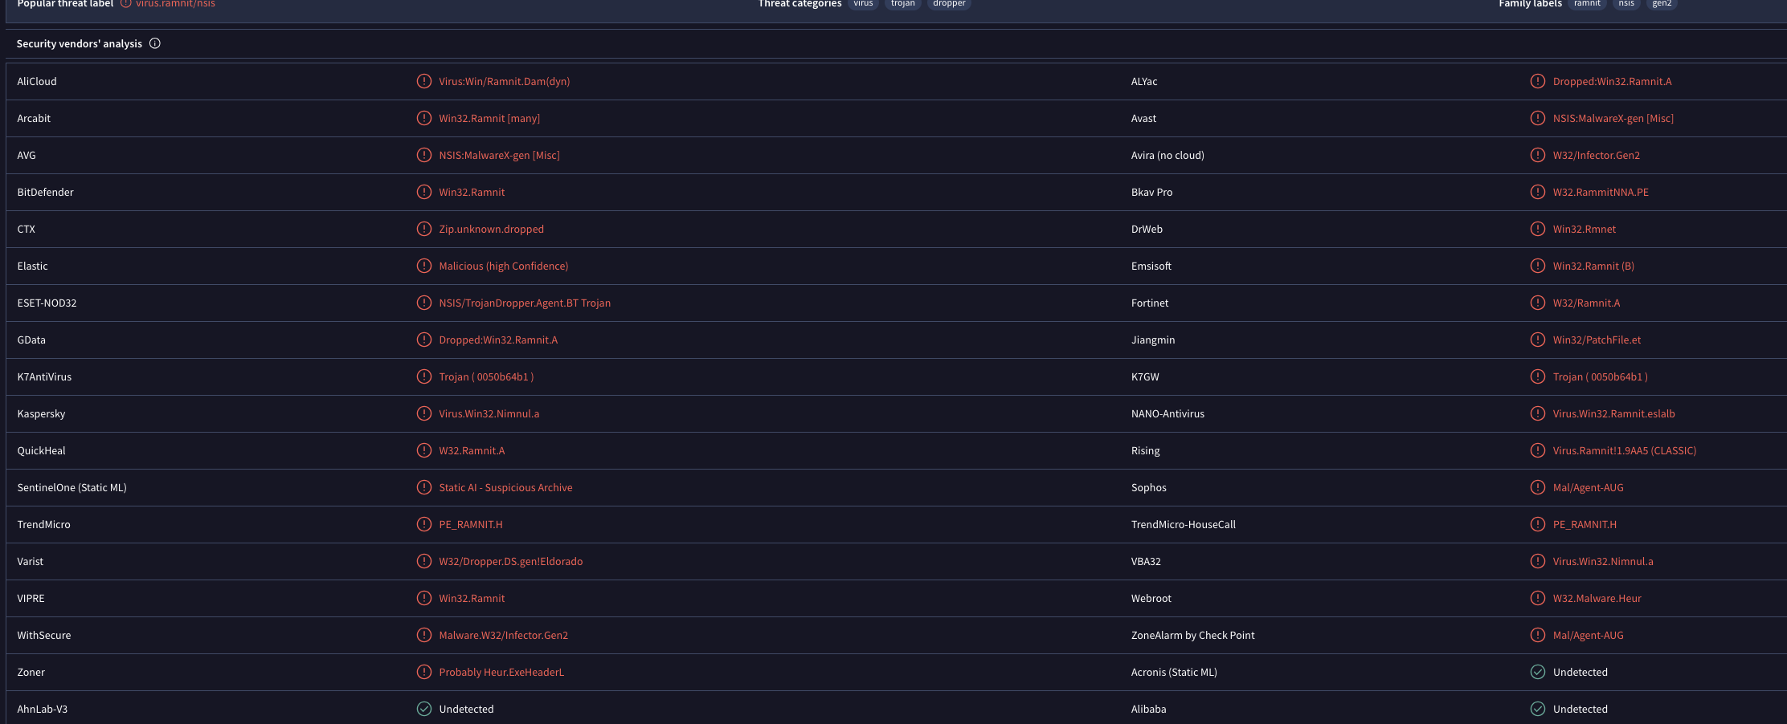Click the green check icon for Acronis
The image size is (1787, 724).
pos(1538,672)
